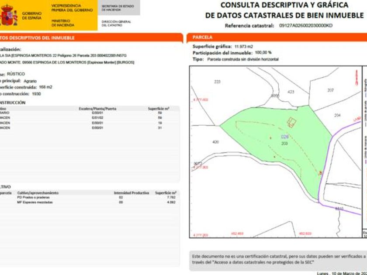Select the Participación value 100,00 %

(263, 53)
